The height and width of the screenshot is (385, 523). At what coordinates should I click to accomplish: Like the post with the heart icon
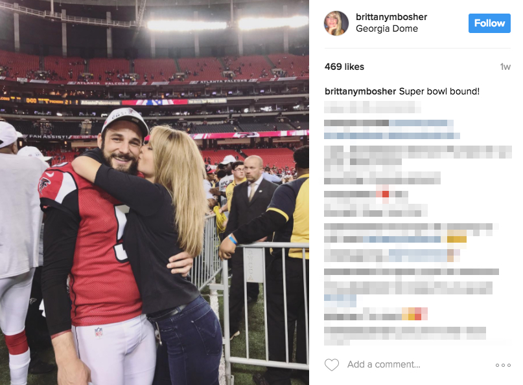(x=332, y=365)
